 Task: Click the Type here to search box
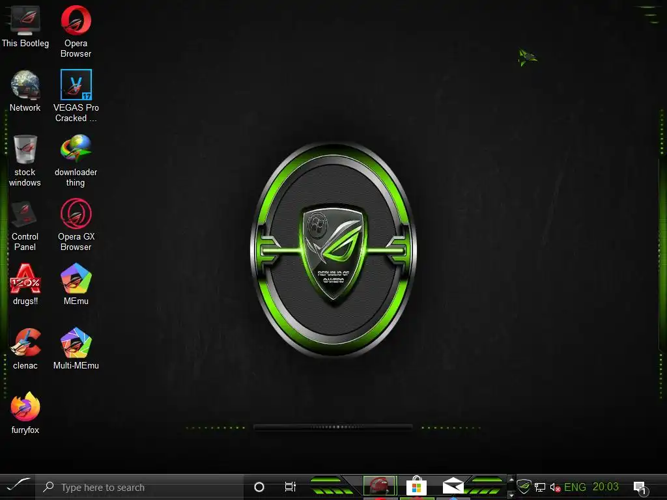pos(139,487)
